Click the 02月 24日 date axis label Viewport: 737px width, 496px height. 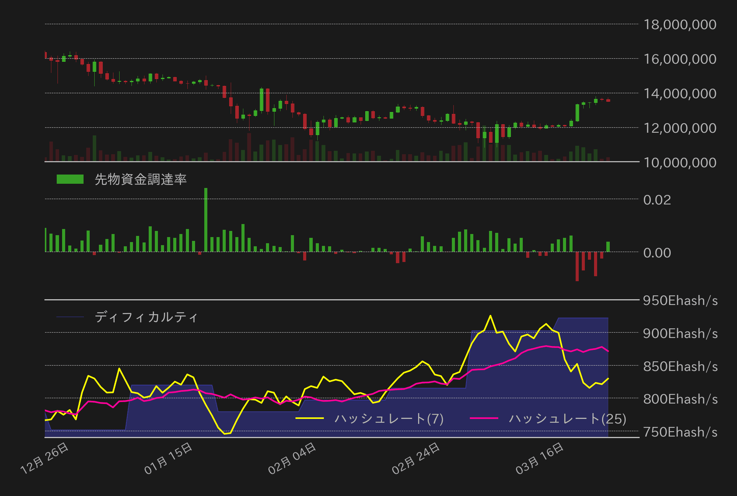pos(416,458)
